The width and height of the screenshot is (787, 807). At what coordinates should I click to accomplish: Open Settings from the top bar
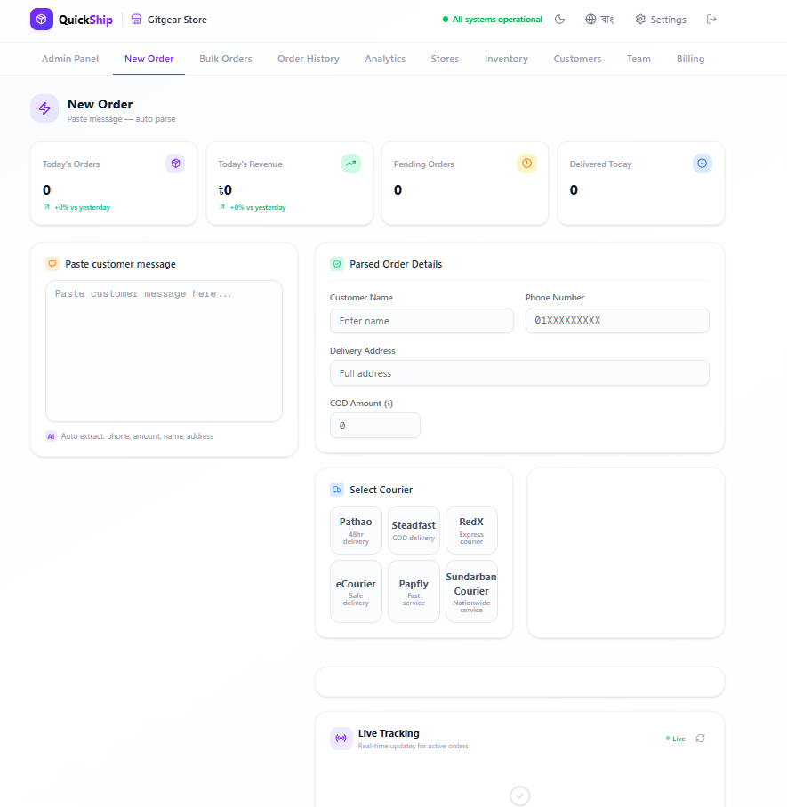coord(660,19)
